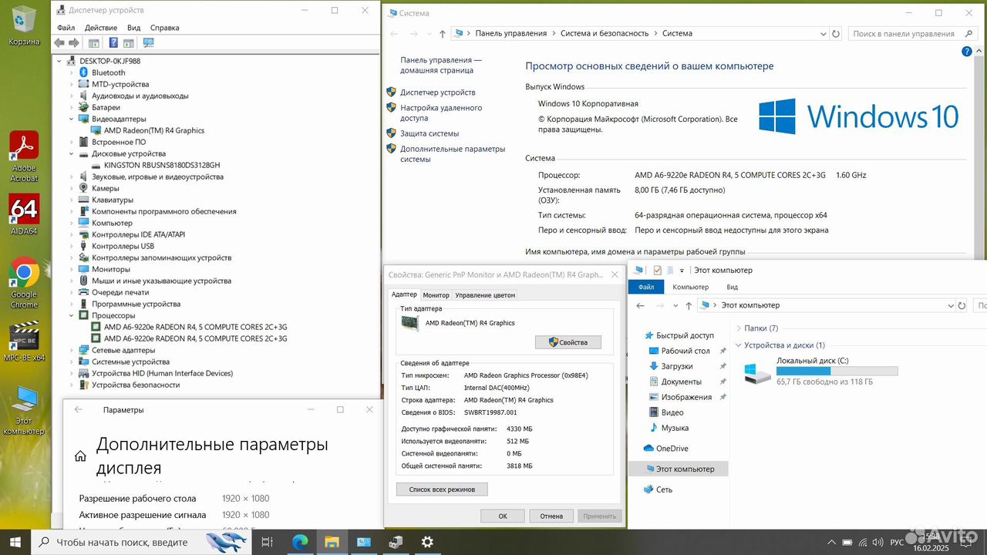Click the back arrow in Параметры window

78,409
